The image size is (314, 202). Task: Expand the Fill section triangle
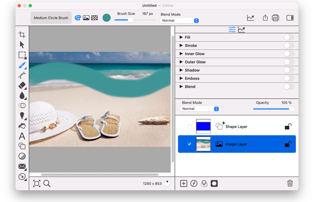tap(181, 37)
